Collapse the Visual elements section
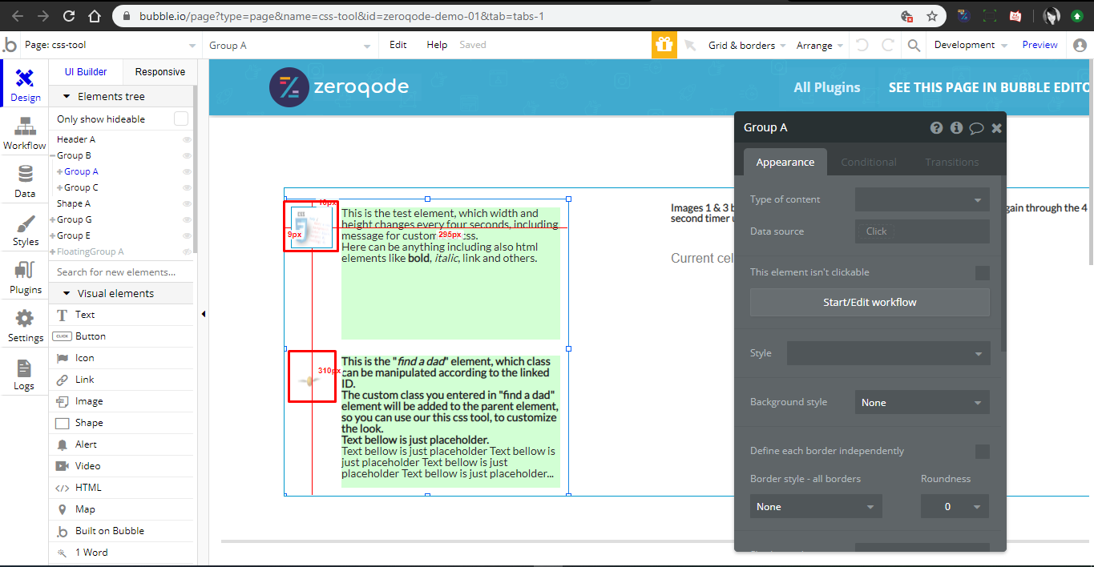1094x567 pixels. [67, 293]
